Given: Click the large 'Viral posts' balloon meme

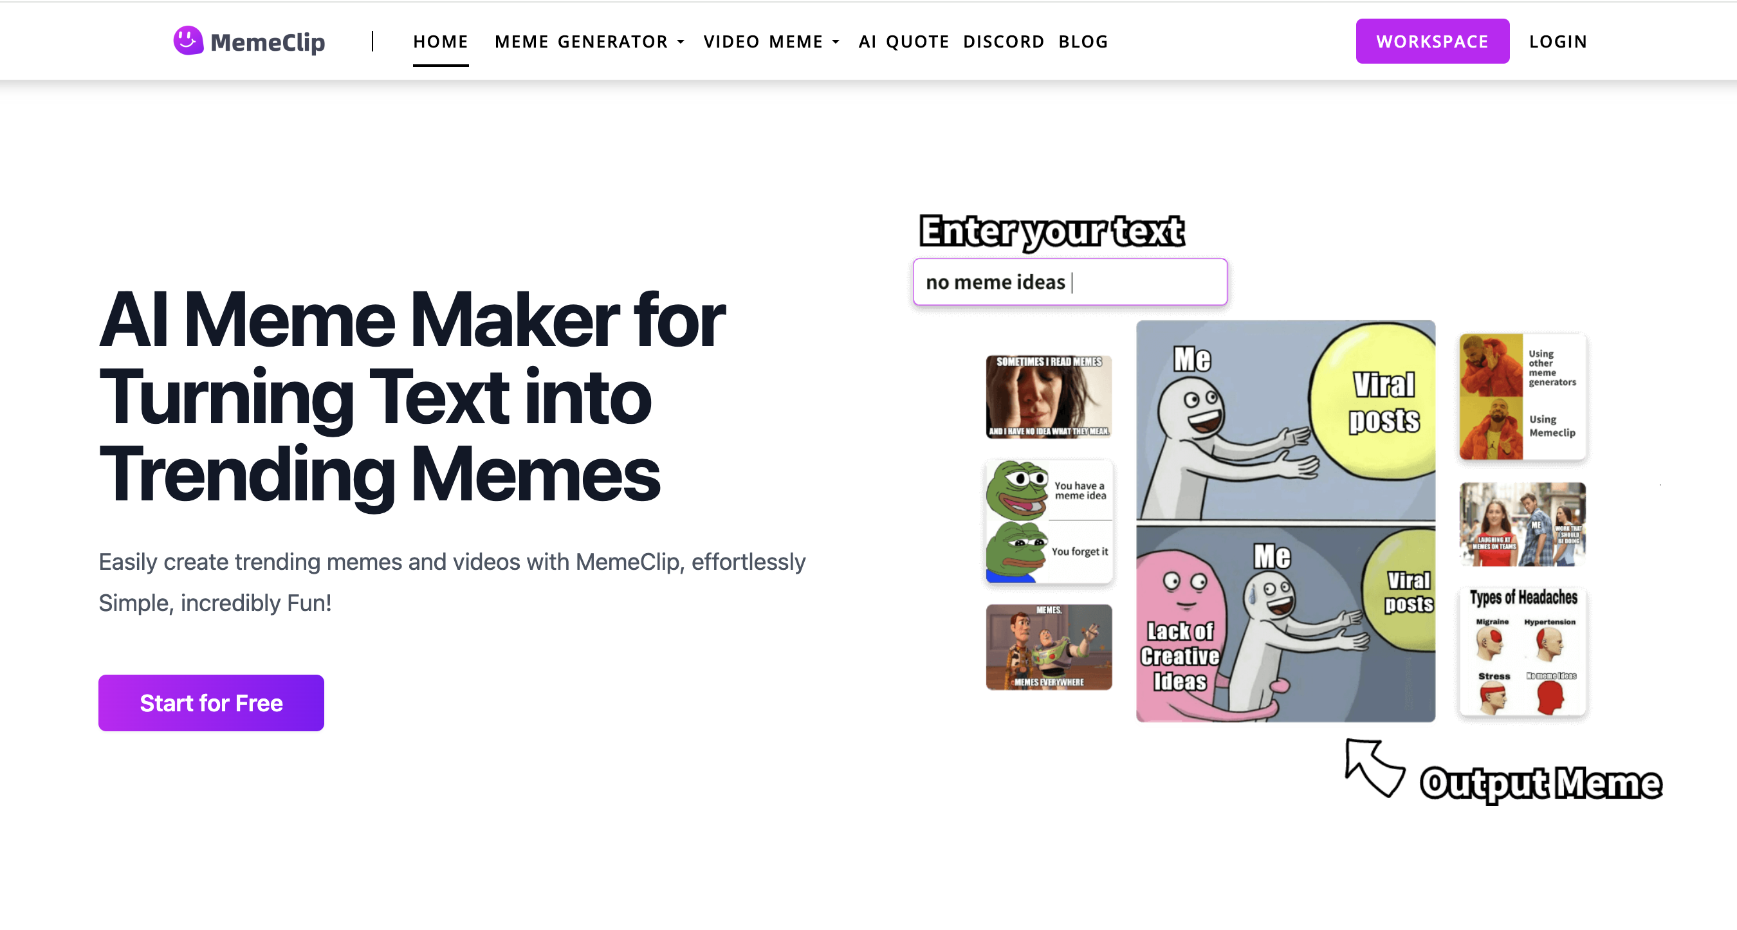Looking at the screenshot, I should [x=1285, y=521].
